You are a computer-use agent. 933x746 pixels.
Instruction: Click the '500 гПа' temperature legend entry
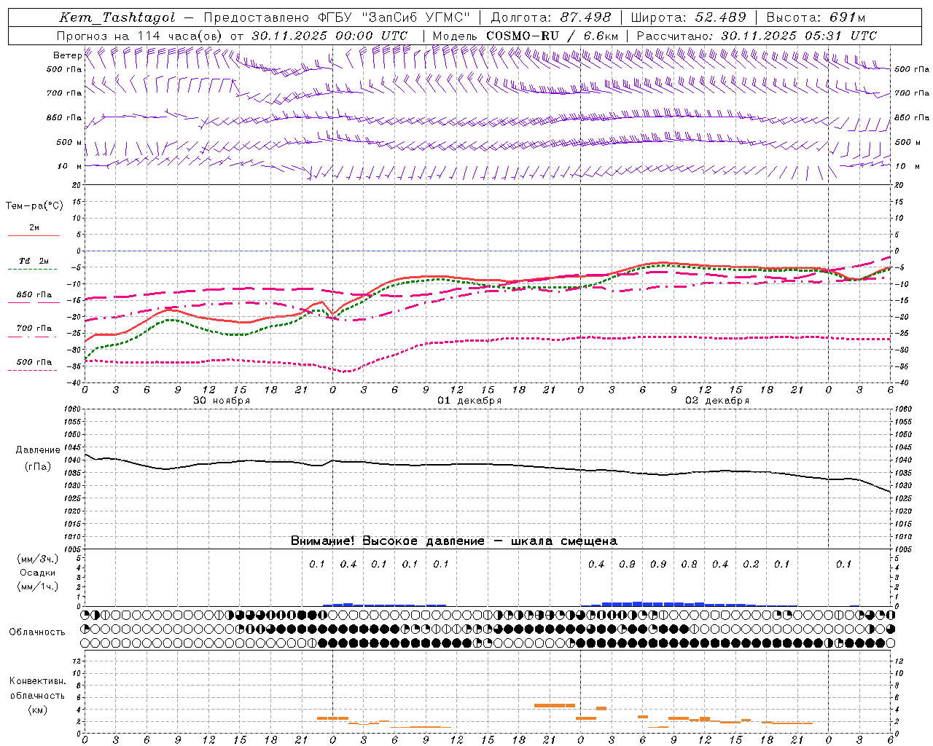34,362
